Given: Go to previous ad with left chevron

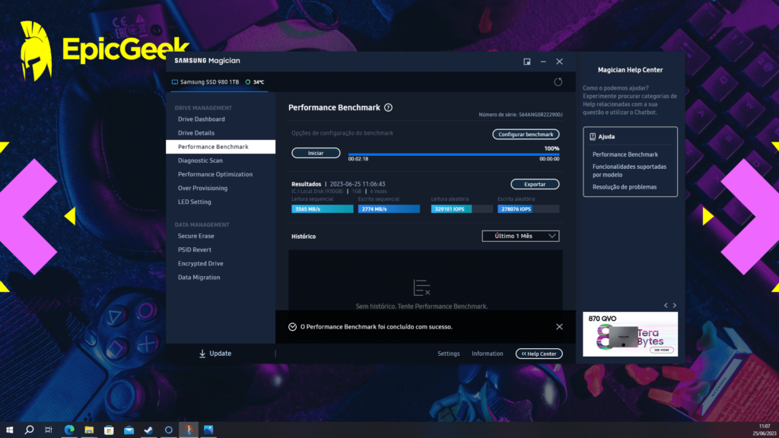Looking at the screenshot, I should pos(666,306).
